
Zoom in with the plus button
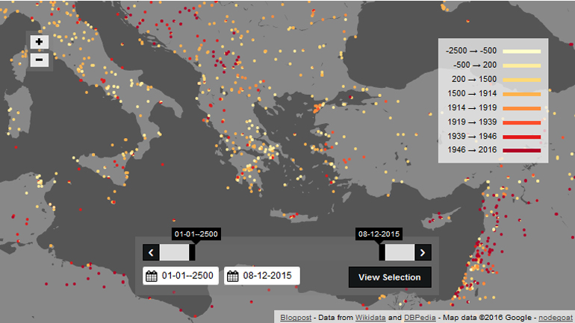[x=40, y=43]
